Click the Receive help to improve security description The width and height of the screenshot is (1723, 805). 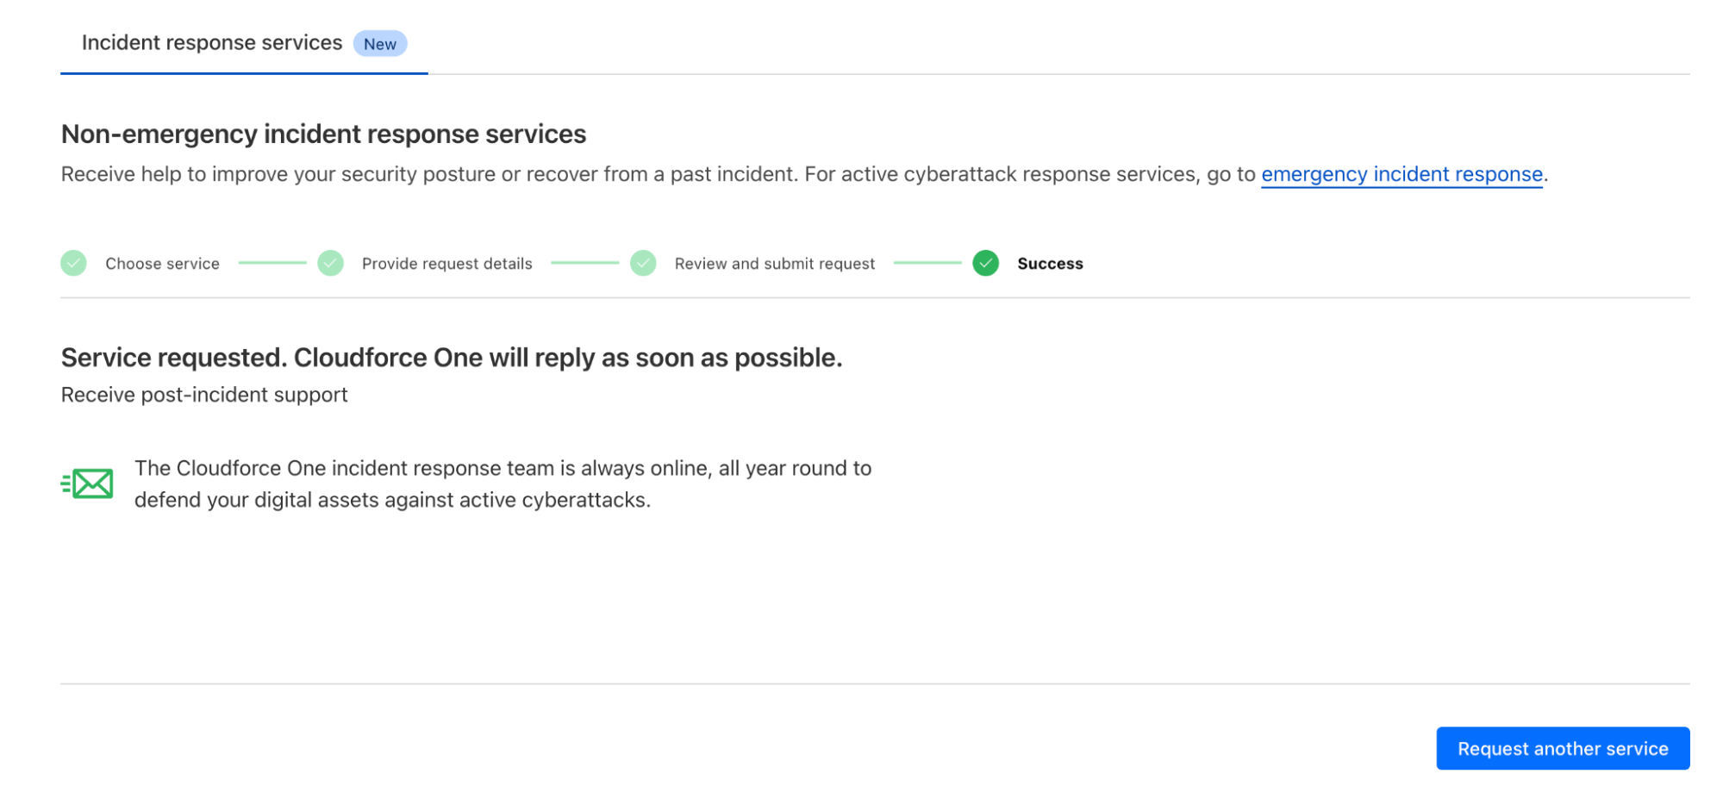pyautogui.click(x=655, y=174)
